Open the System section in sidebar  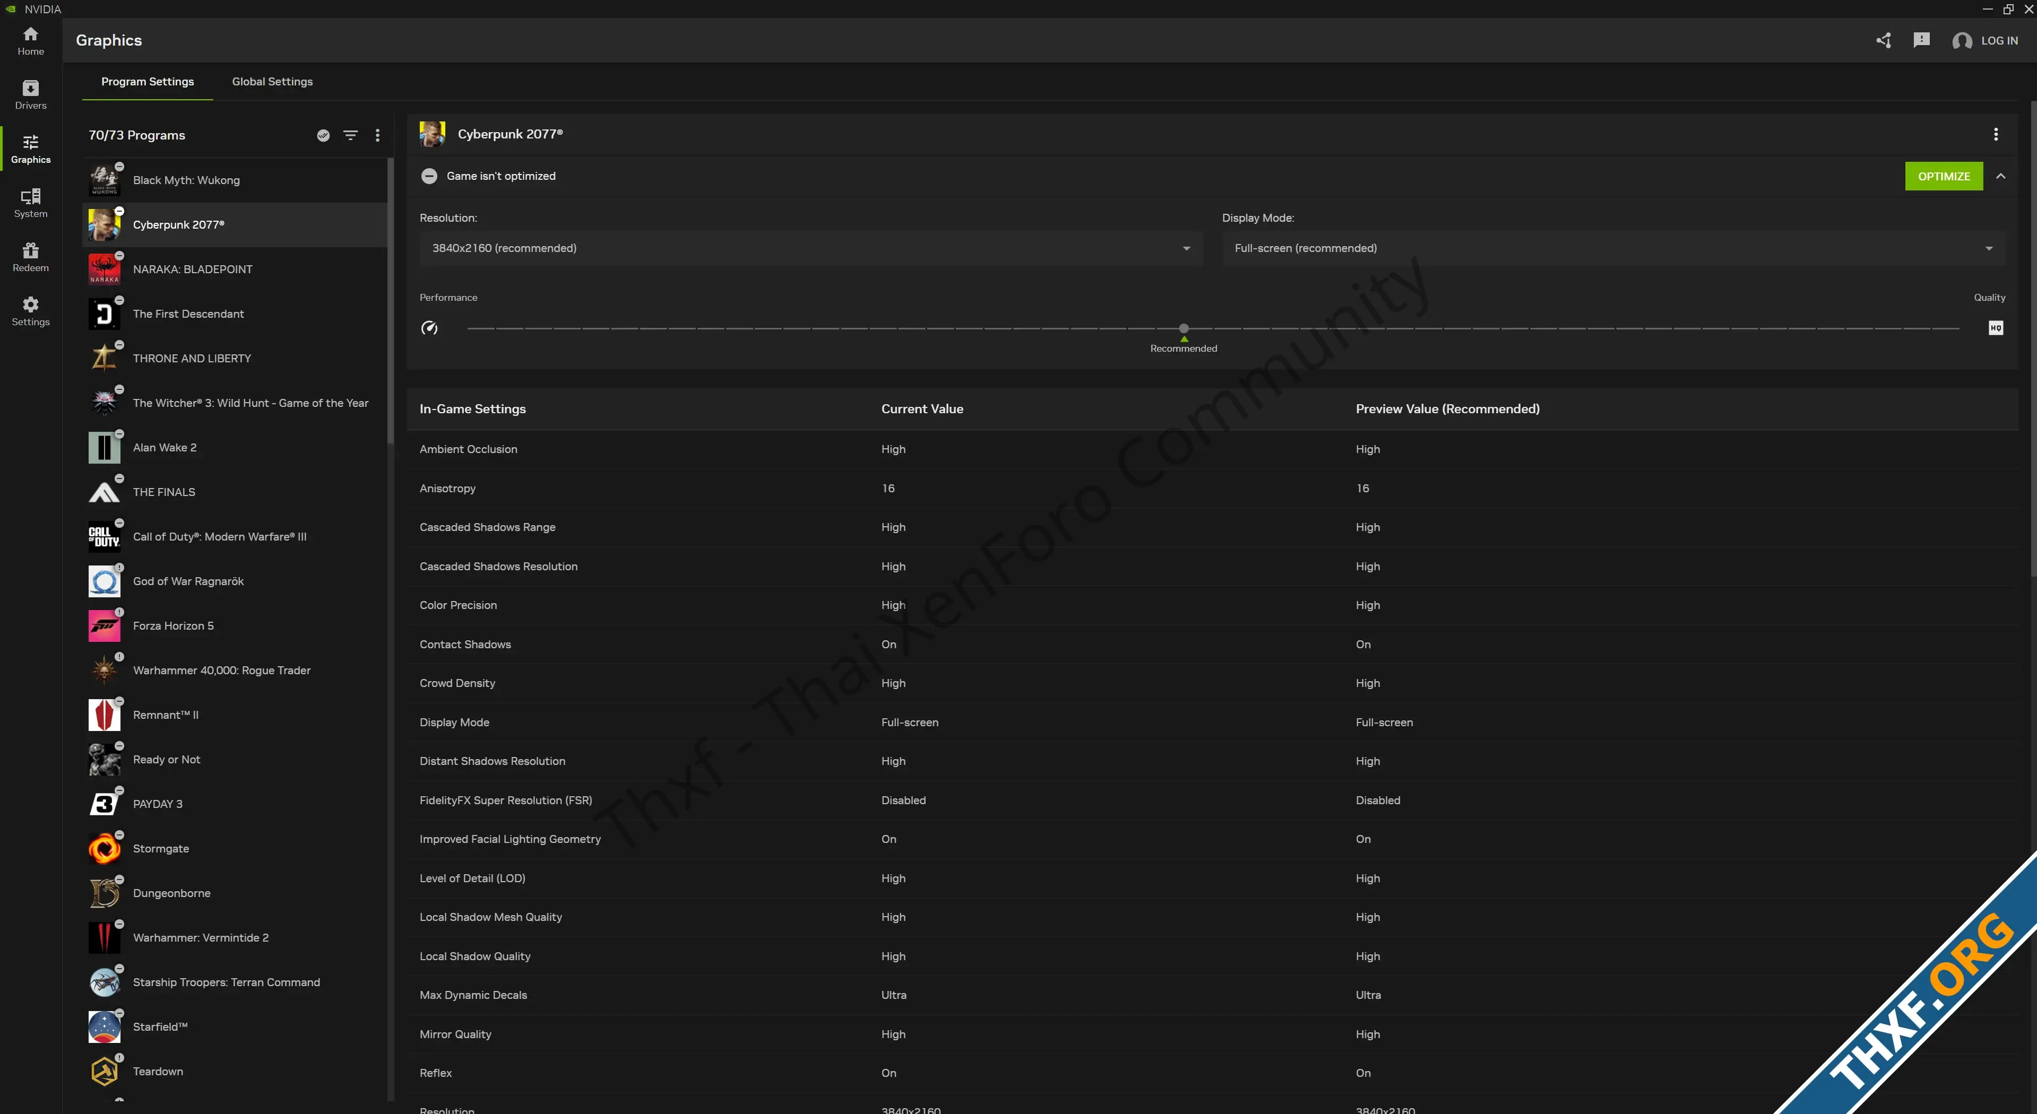(x=31, y=203)
